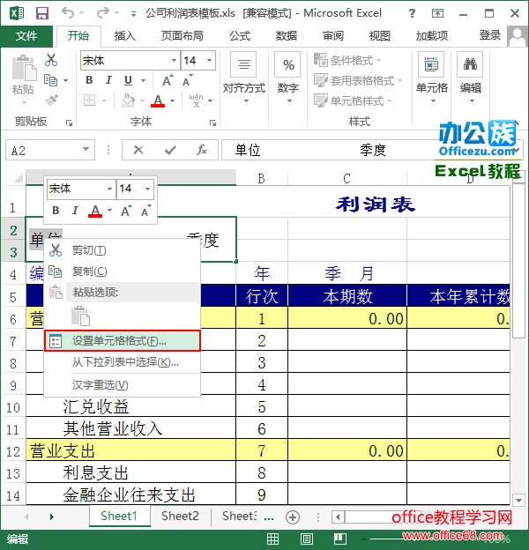This screenshot has width=529, height=550.
Task: Open the 文件 File tab
Action: (x=26, y=35)
